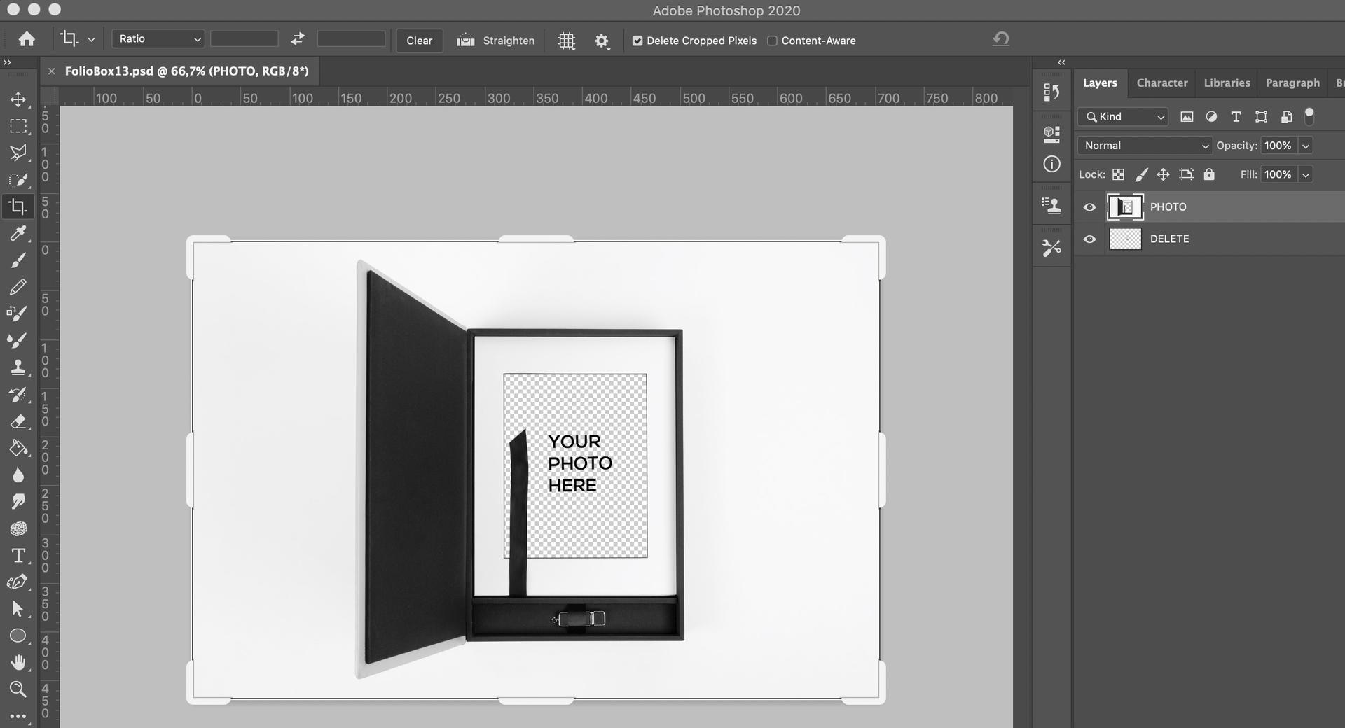
Task: Enable the Content-Aware checkbox
Action: click(771, 41)
